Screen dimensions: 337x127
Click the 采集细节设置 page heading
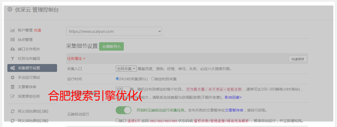(82, 46)
